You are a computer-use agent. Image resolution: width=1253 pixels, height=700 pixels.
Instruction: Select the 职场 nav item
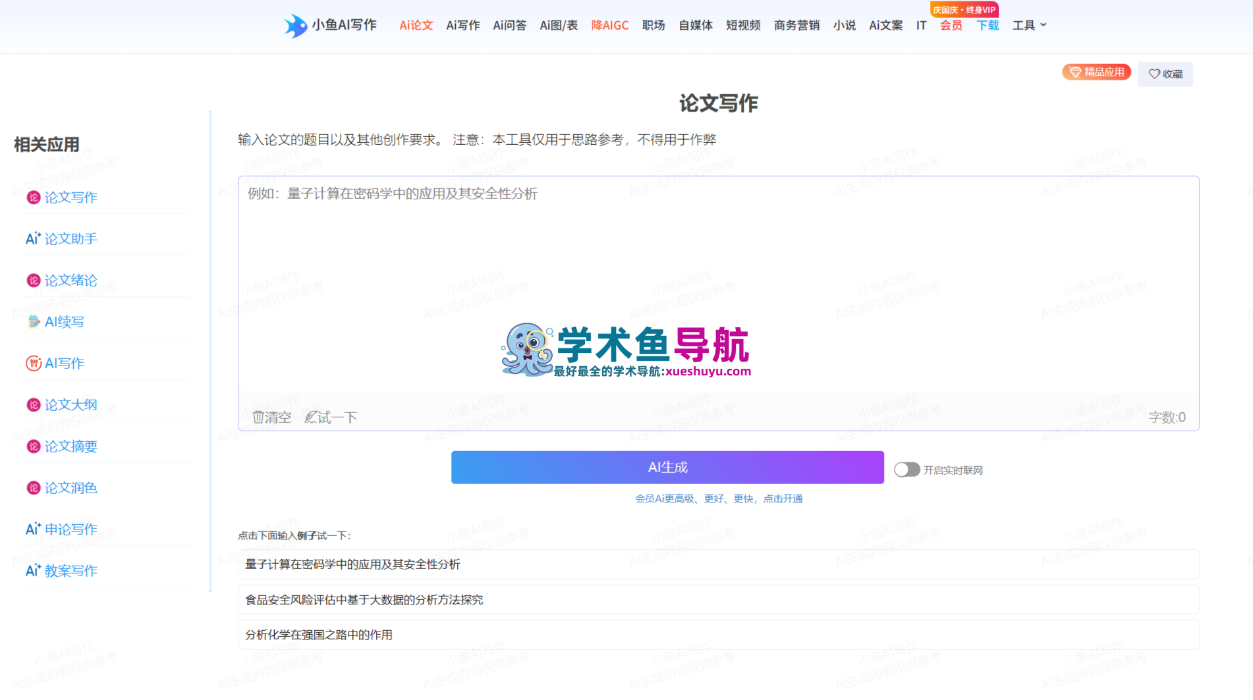pos(654,26)
